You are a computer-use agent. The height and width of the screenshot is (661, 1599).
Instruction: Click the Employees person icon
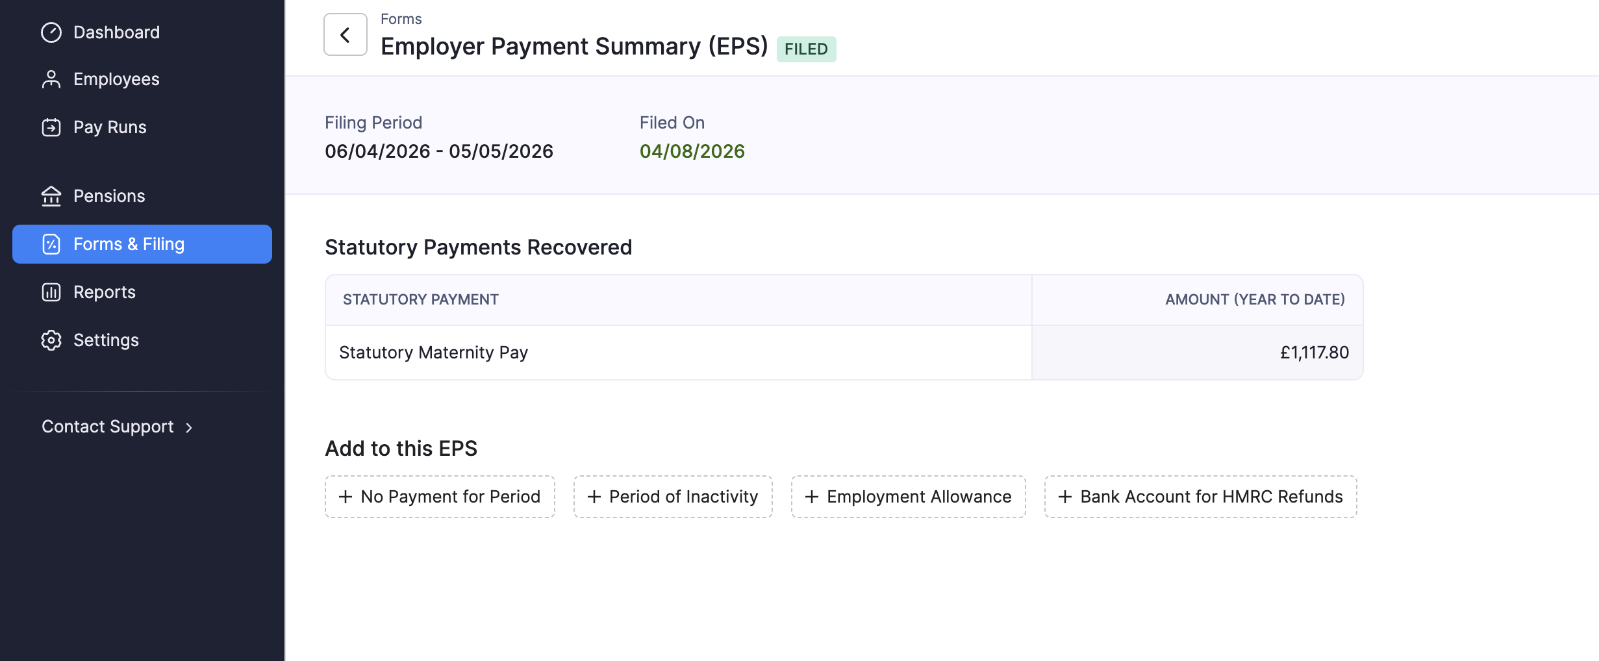pyautogui.click(x=51, y=79)
